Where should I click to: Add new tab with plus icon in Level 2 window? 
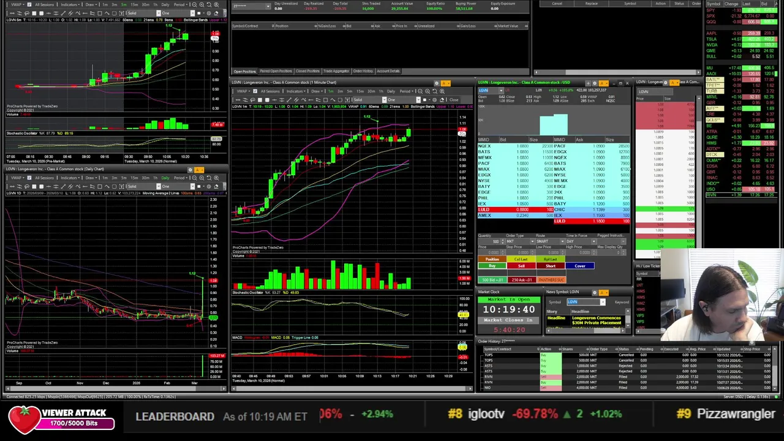click(x=587, y=83)
